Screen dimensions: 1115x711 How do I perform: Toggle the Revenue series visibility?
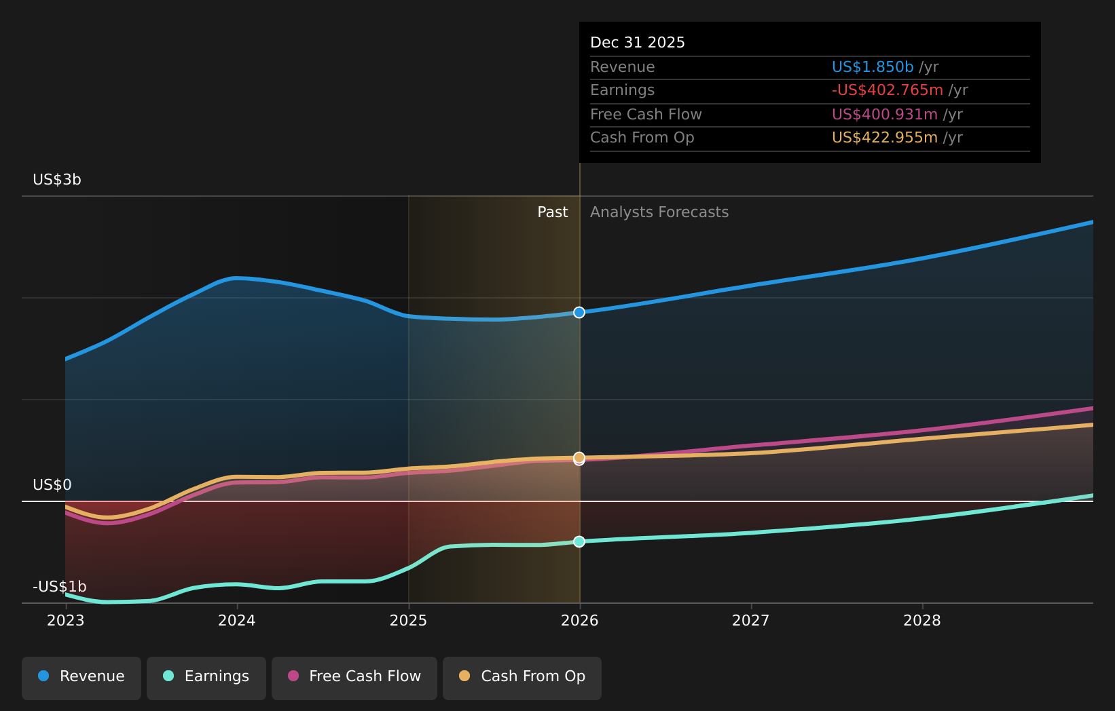(x=81, y=676)
